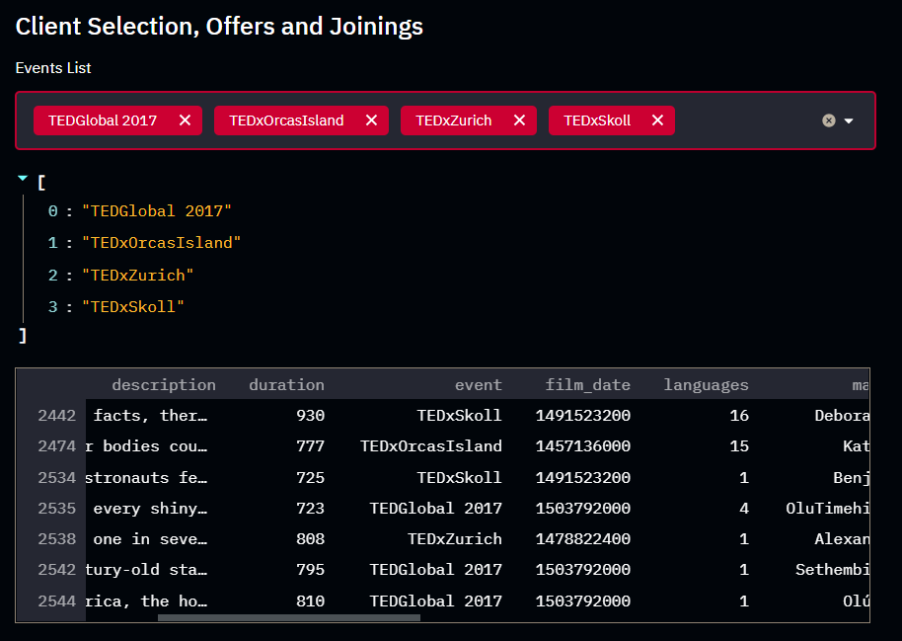Open the Events List dropdown arrow
902x641 pixels.
click(x=849, y=120)
